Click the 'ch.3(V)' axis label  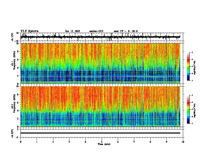(x=12, y=133)
